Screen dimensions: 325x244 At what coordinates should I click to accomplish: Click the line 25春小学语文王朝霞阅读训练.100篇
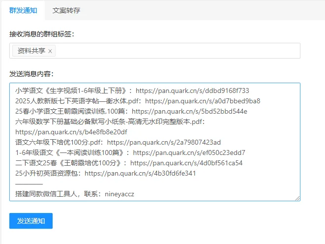click(131, 111)
